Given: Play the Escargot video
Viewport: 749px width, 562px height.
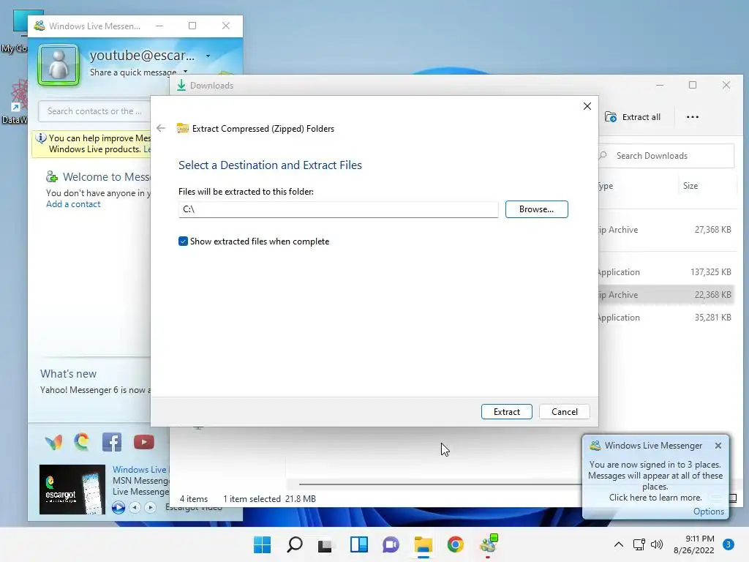Looking at the screenshot, I should pos(118,508).
